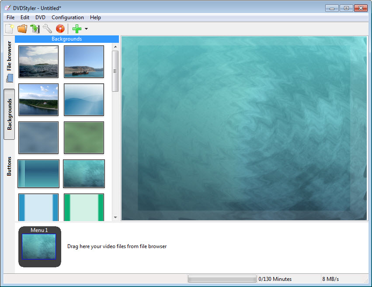Click the backgrounds scrollbar thumb

pos(115,71)
